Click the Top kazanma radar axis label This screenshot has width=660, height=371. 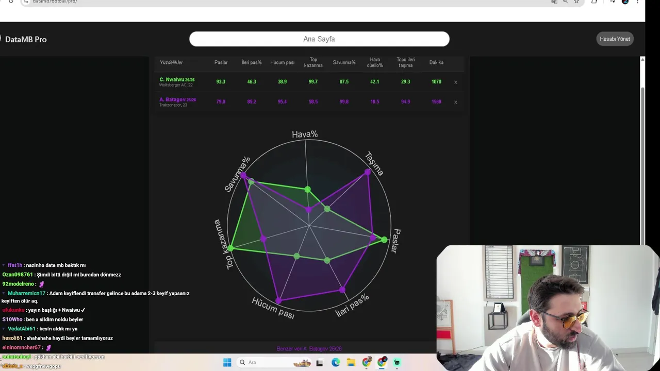pos(224,244)
